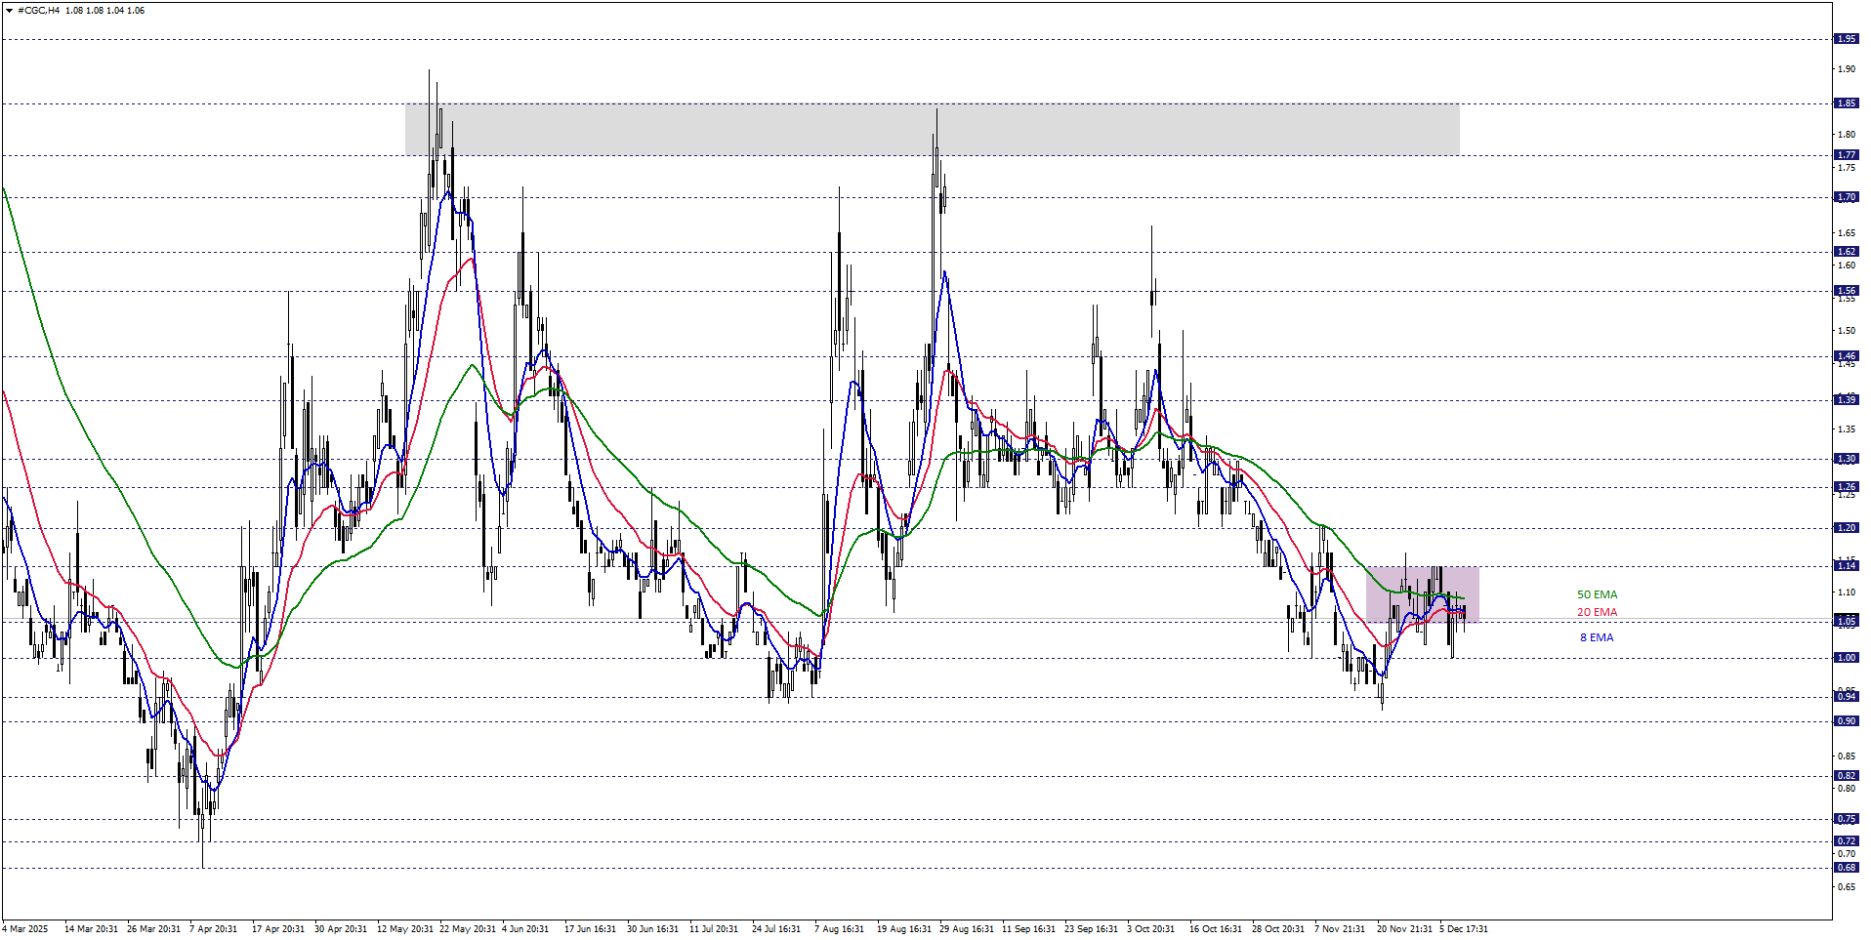The width and height of the screenshot is (1871, 940).
Task: Click the 1.77 price level tag
Action: (1846, 155)
